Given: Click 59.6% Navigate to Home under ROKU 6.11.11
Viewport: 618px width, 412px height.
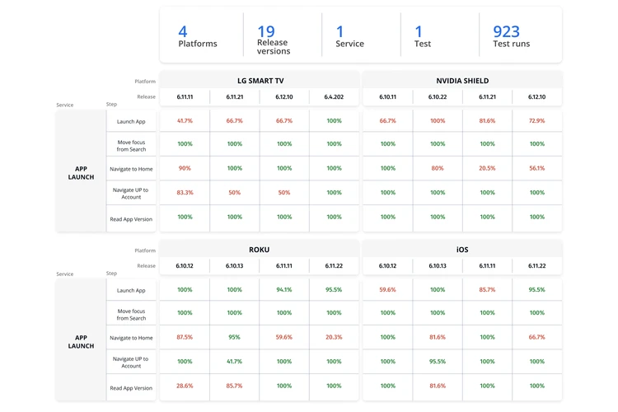Looking at the screenshot, I should [284, 337].
